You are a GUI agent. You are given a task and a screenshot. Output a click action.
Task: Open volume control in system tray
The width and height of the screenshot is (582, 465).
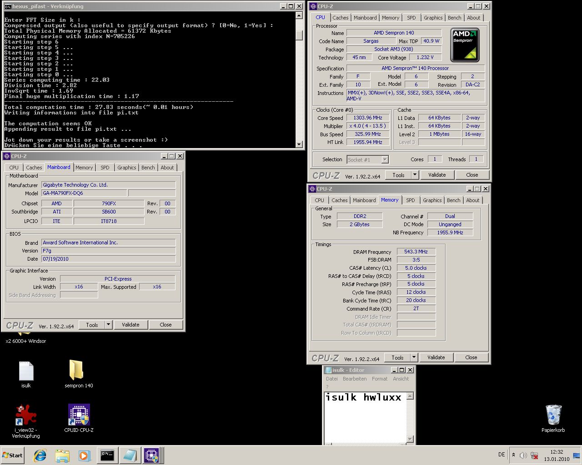tap(523, 455)
